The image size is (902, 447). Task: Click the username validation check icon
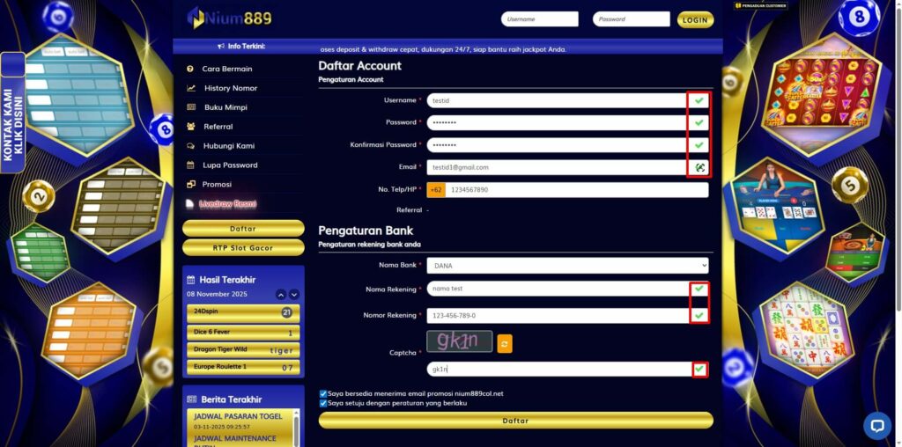(699, 100)
